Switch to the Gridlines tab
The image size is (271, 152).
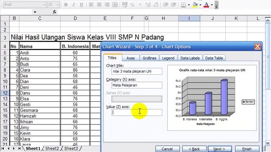149,58
